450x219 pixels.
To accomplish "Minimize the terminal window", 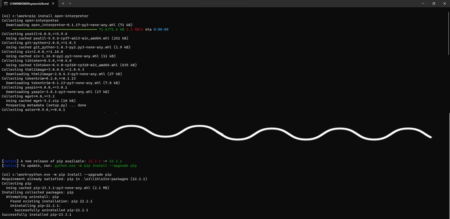I will (423, 3).
